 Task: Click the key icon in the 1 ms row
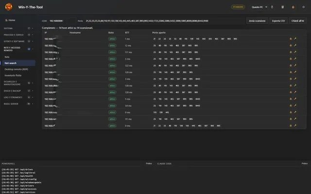tap(295, 39)
